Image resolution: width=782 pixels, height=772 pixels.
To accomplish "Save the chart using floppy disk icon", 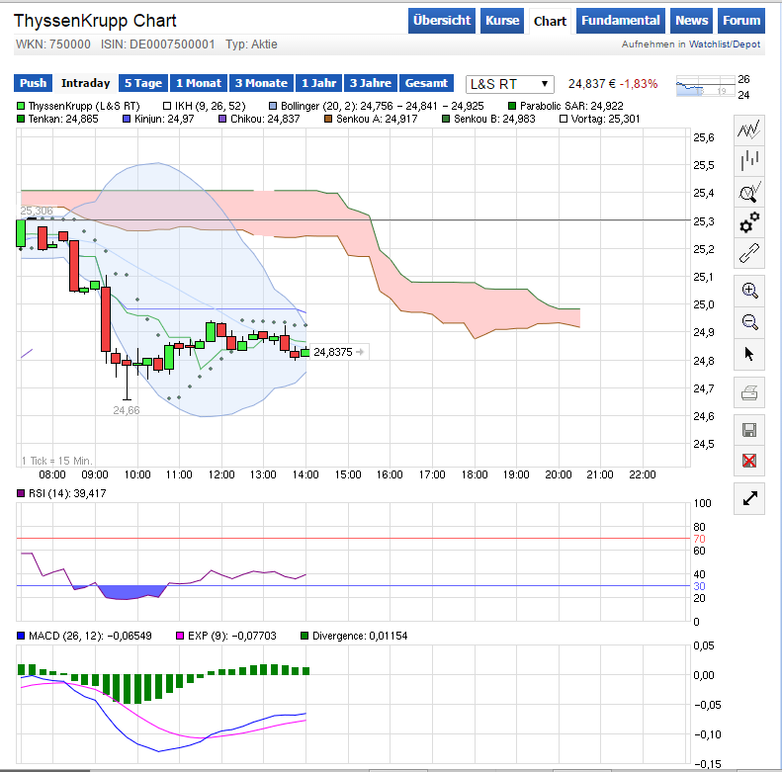I will [749, 430].
